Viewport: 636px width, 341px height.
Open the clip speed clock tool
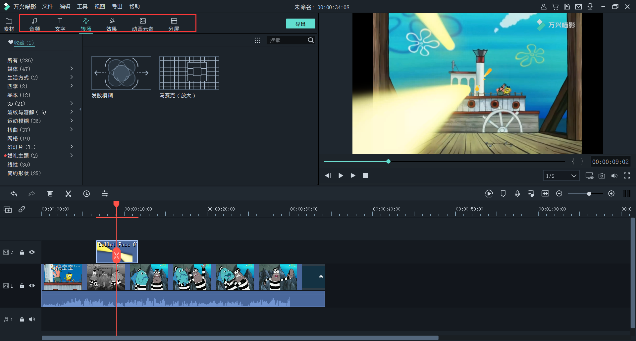(86, 194)
